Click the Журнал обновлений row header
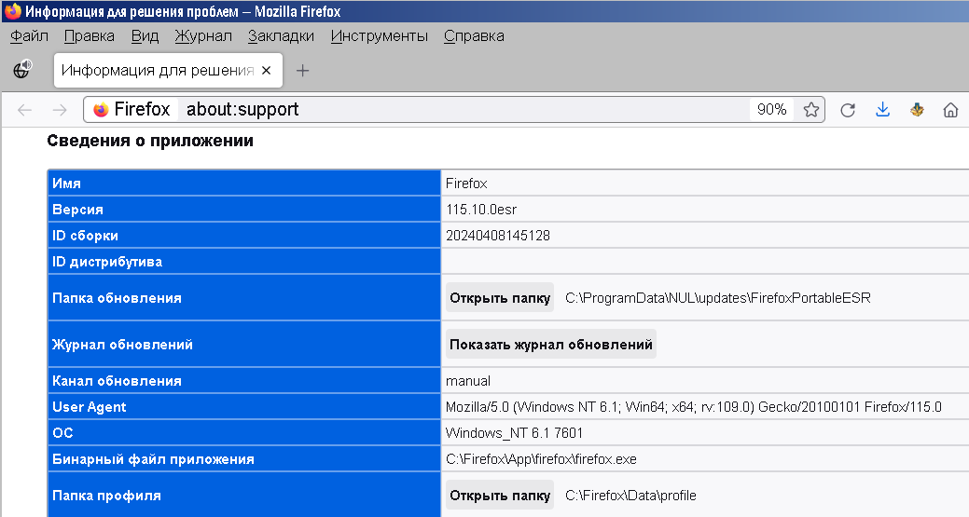The width and height of the screenshot is (969, 517). point(244,345)
